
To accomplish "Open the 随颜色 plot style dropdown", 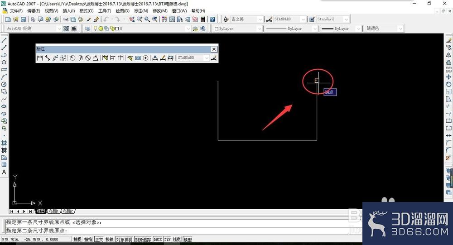I will coord(400,29).
